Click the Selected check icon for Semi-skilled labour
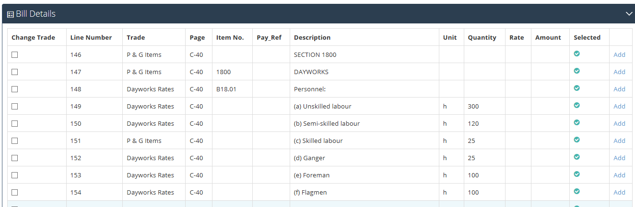Image resolution: width=635 pixels, height=207 pixels. [577, 122]
